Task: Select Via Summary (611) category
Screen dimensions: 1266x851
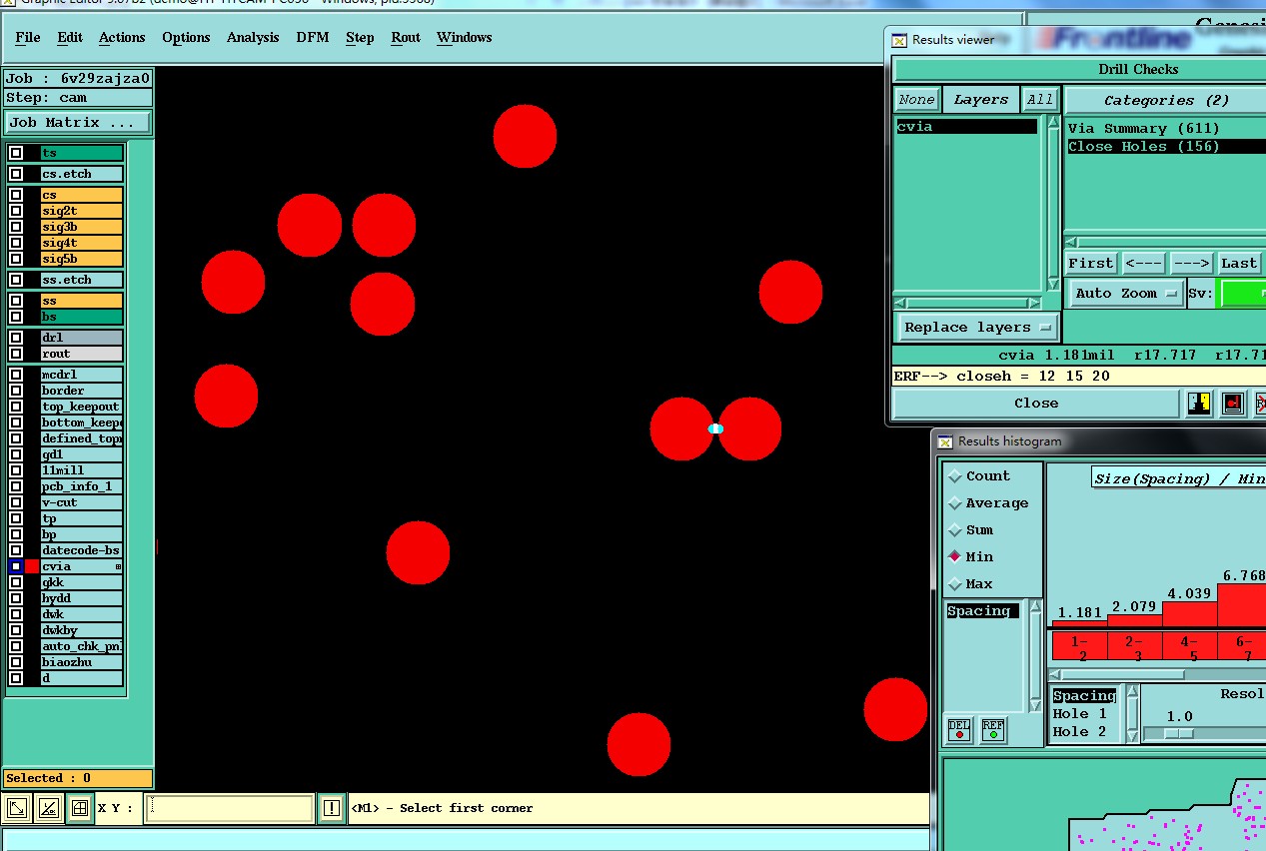Action: pyautogui.click(x=1165, y=129)
